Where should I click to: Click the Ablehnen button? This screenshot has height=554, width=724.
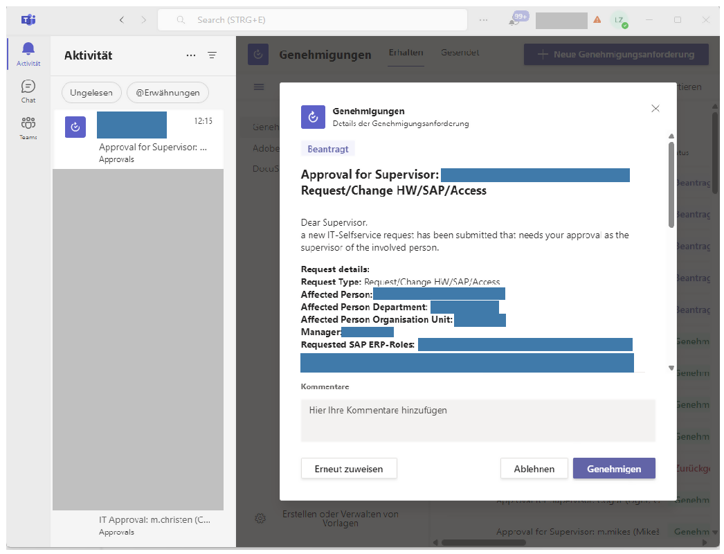(534, 469)
